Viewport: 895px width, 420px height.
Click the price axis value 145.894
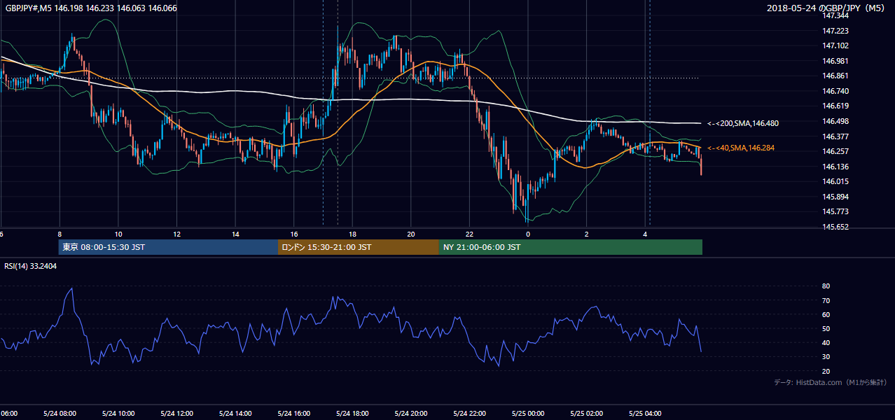(x=835, y=197)
